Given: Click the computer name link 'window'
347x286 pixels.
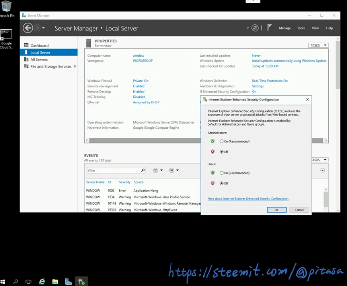Looking at the screenshot, I should point(138,56).
